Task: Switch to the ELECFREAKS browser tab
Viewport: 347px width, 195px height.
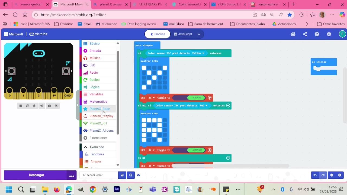Action: [150, 4]
